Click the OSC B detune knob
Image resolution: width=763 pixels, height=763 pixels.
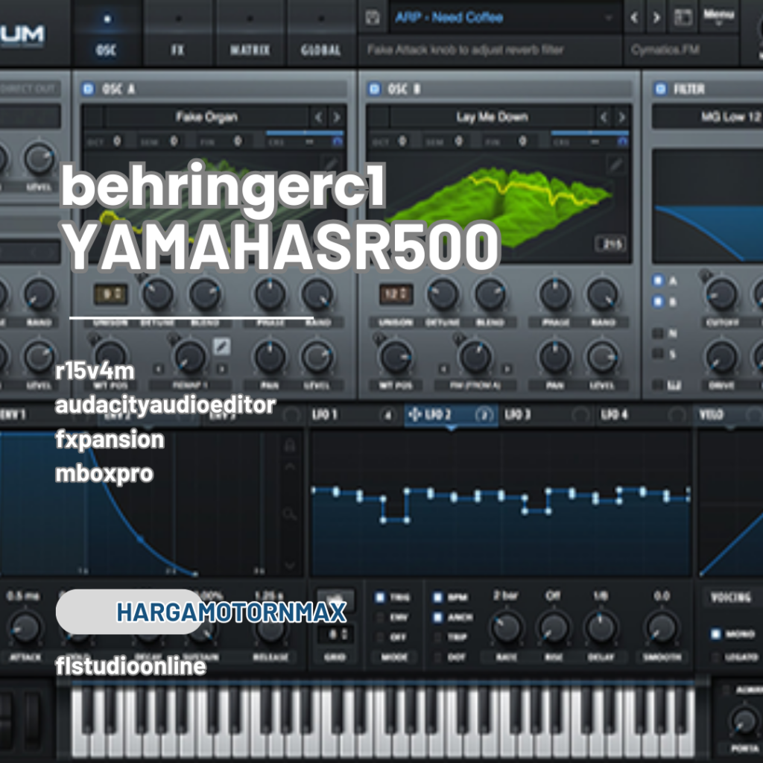(443, 294)
